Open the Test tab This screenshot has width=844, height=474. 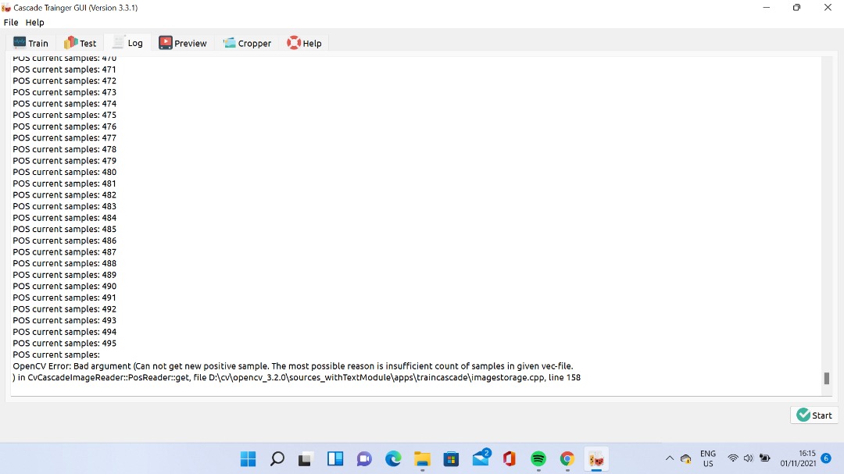point(80,43)
